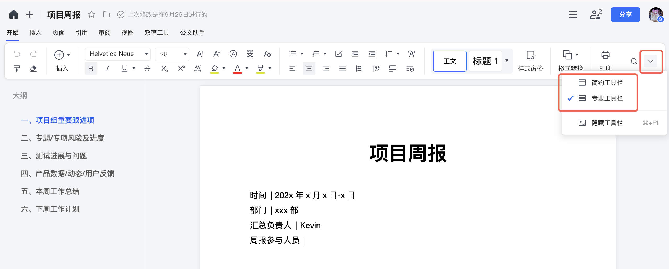Adjust character spacing
Screen dimensions: 669x269
[198, 69]
